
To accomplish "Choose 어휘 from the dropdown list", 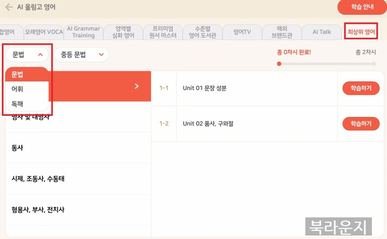I will [17, 89].
